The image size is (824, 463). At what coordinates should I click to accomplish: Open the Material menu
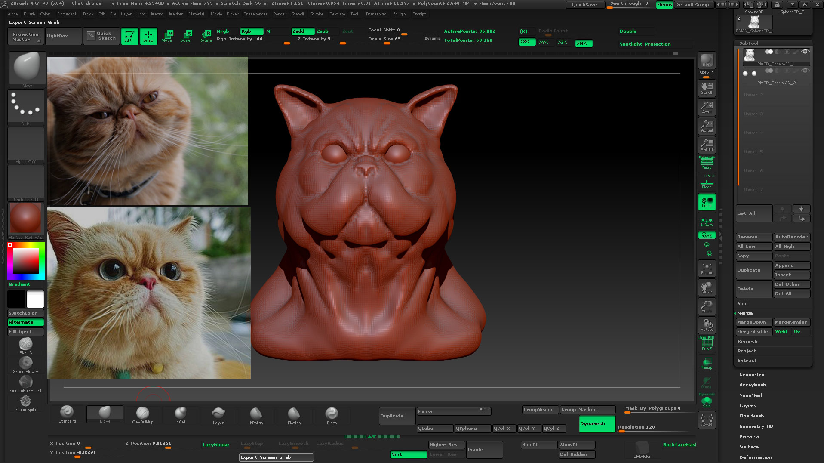point(196,14)
